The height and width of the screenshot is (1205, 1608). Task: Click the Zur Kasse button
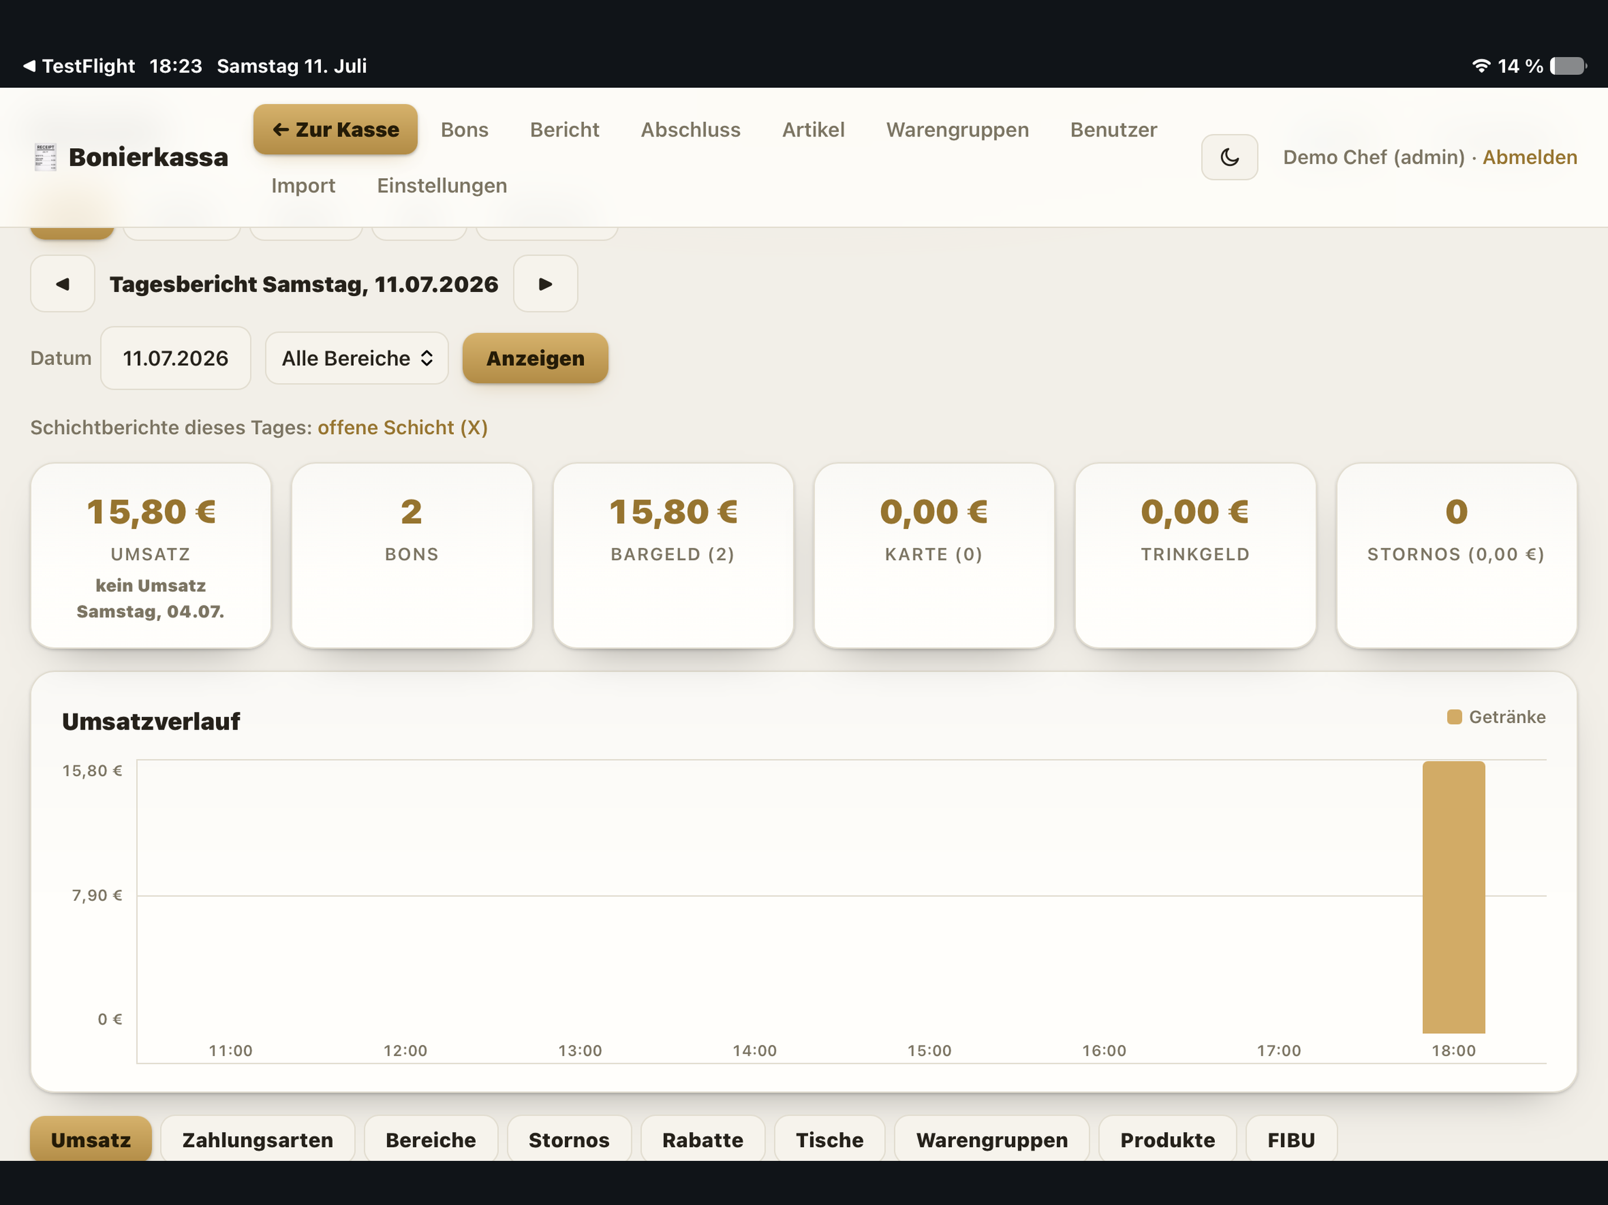pos(335,129)
